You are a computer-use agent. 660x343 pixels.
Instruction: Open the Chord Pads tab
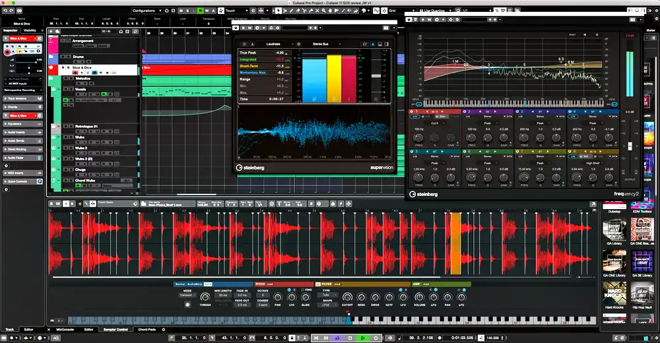[x=147, y=330]
